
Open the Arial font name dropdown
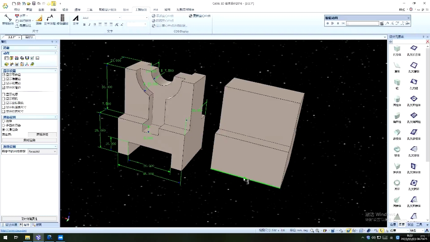120,18
